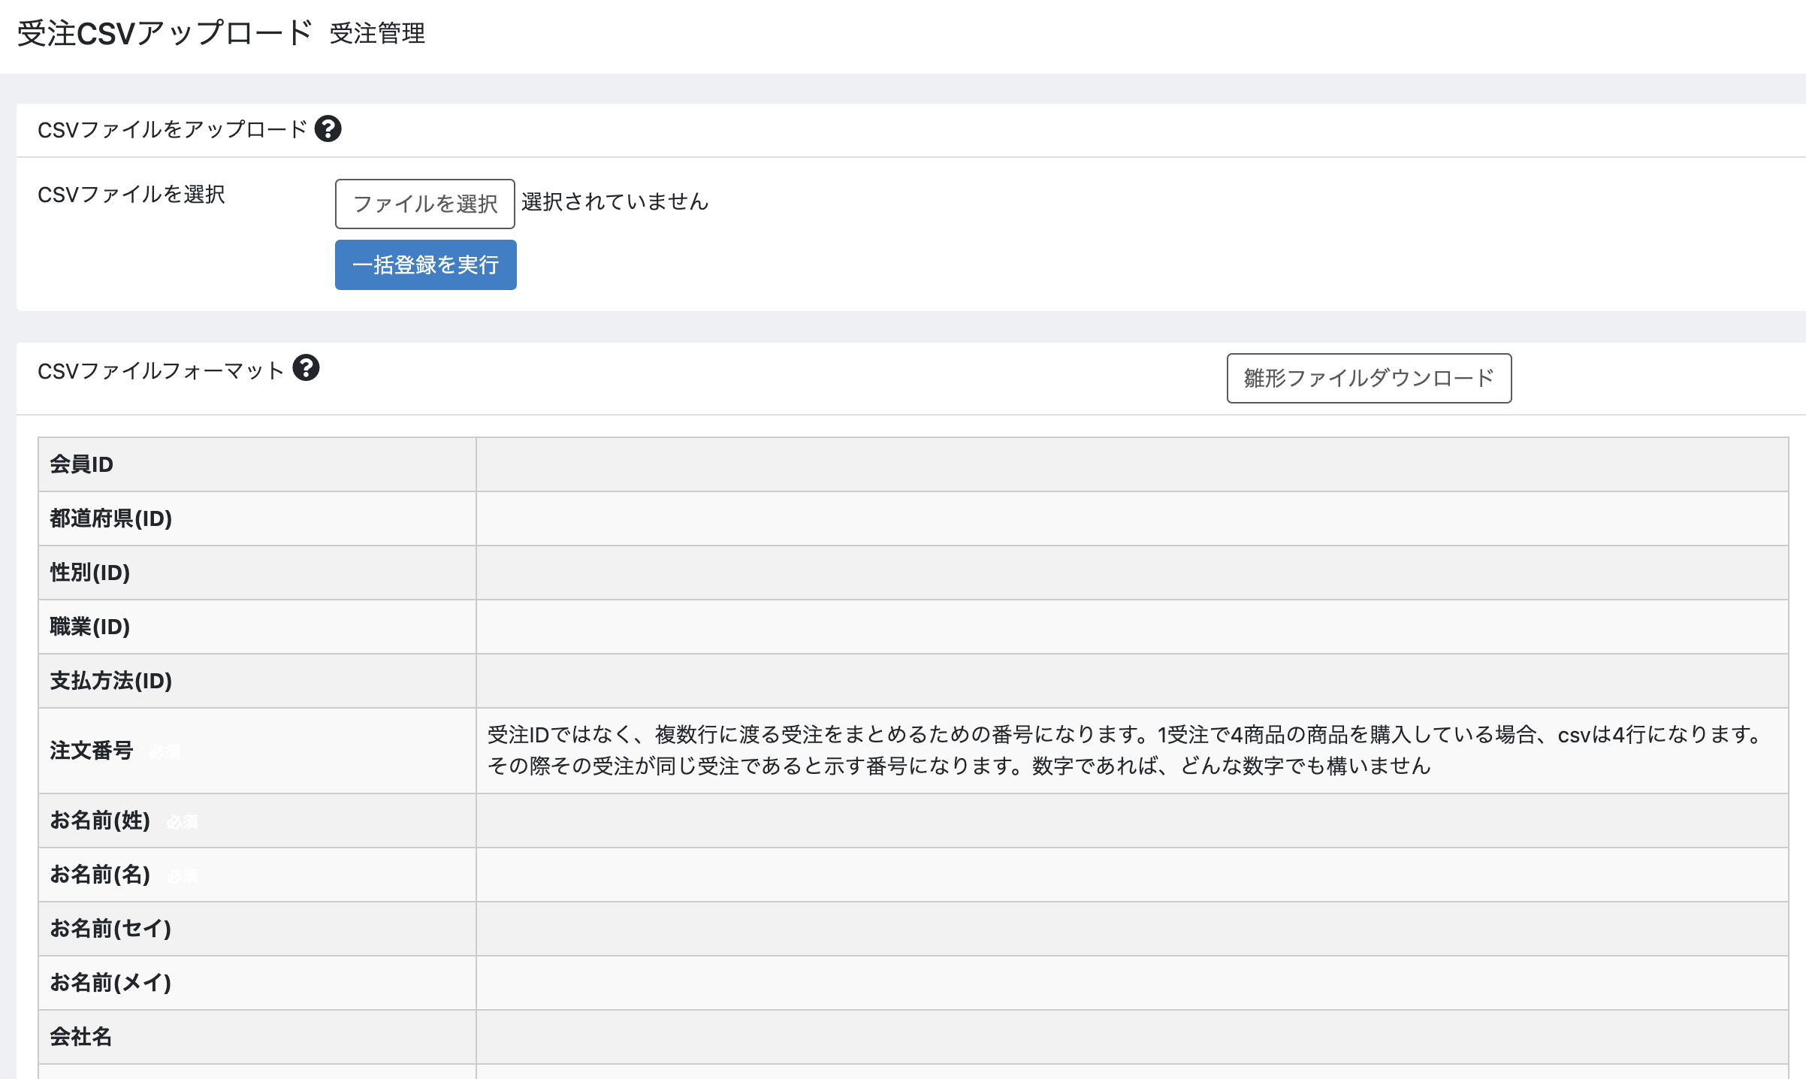Select the お名前(メイ) row label
Screen dimensions: 1806x1079
click(x=110, y=983)
